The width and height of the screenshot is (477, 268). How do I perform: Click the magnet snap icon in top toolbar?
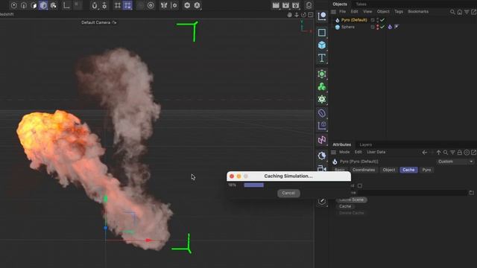(x=95, y=5)
